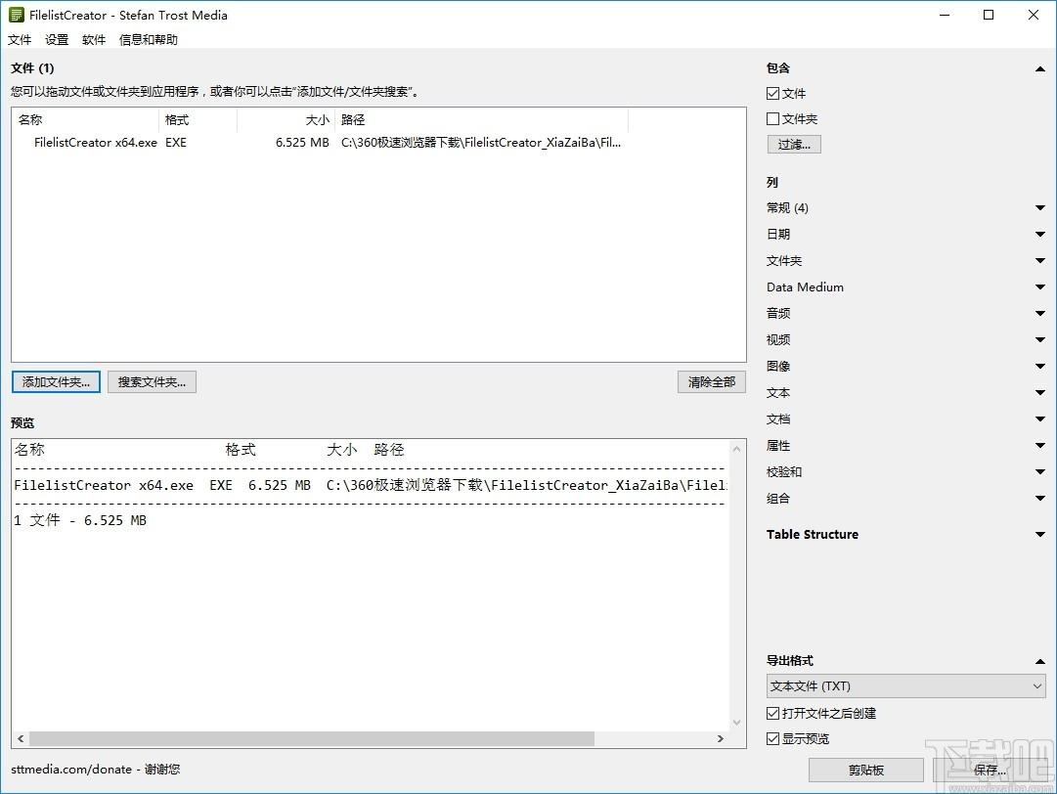Screen dimensions: 1057x794
Task: Click the 搜索文件夹... button
Action: 152,382
